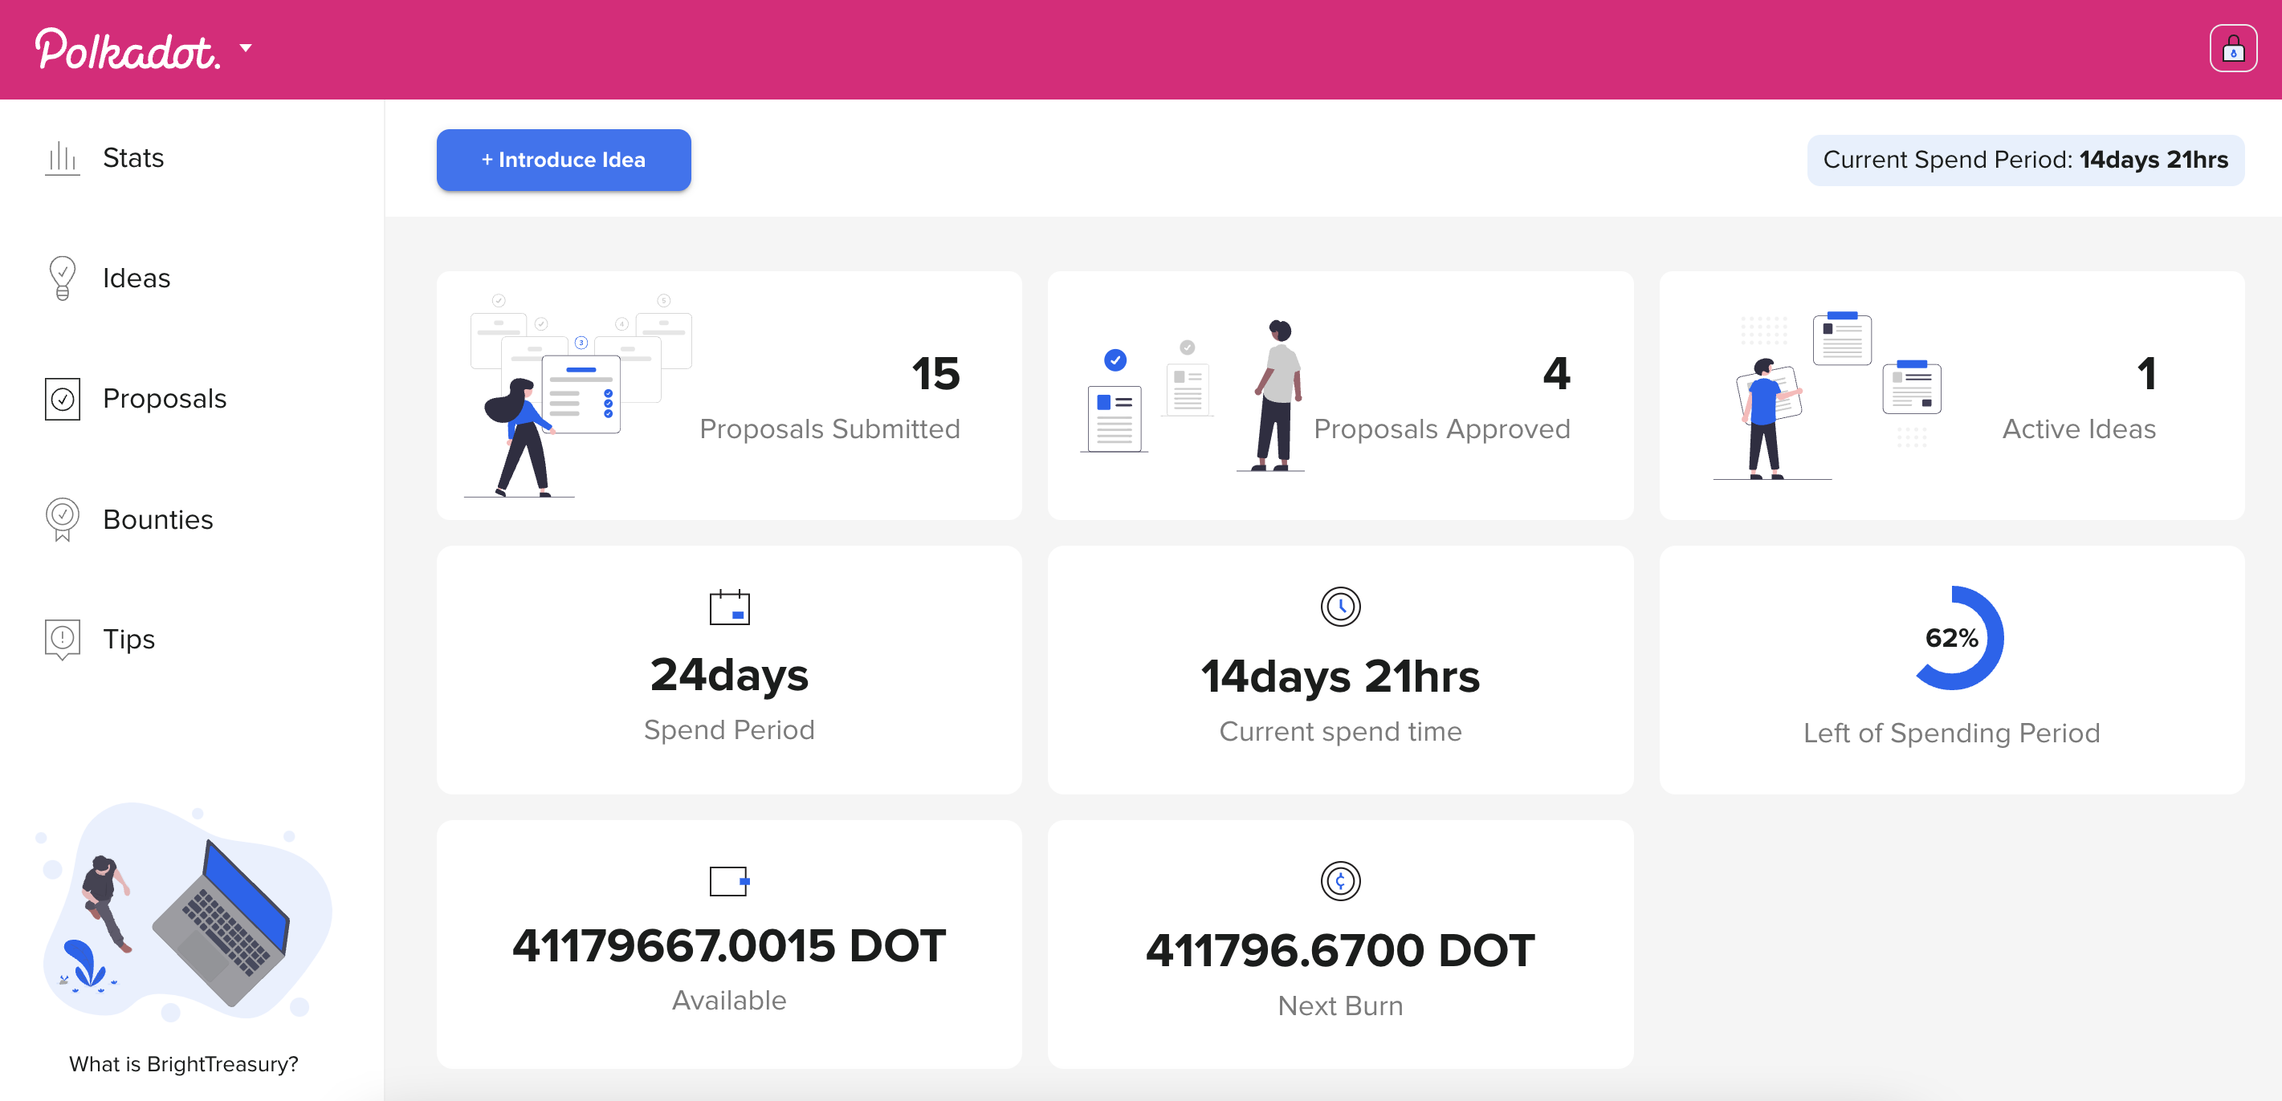Click the Stats sidebar icon

(x=59, y=156)
